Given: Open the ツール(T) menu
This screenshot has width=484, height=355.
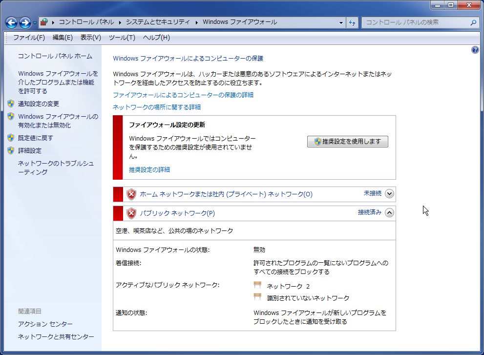Looking at the screenshot, I should [x=122, y=37].
